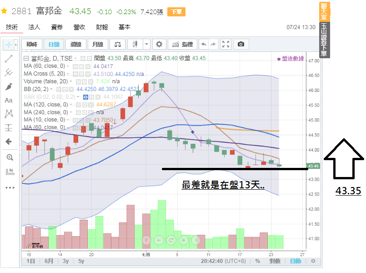Toggle visibility of MA (60, close, 0) top row
This screenshot has width=366, height=273.
click(x=75, y=66)
